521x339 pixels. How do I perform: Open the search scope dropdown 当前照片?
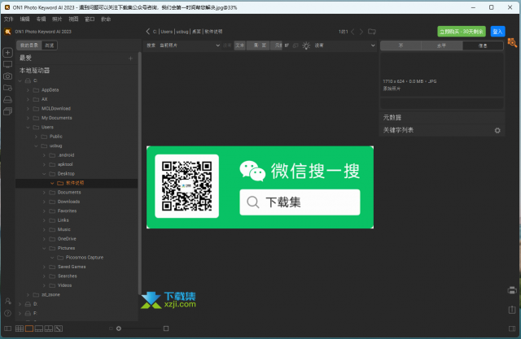coord(190,46)
